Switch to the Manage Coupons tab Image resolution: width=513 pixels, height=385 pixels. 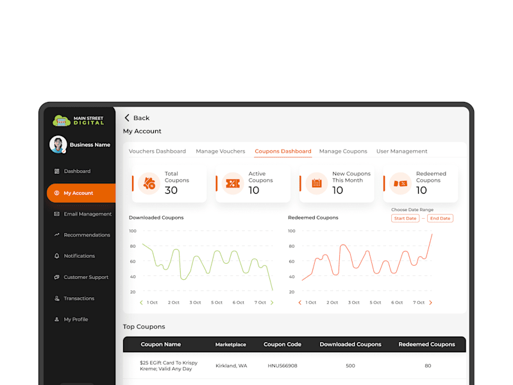point(343,151)
